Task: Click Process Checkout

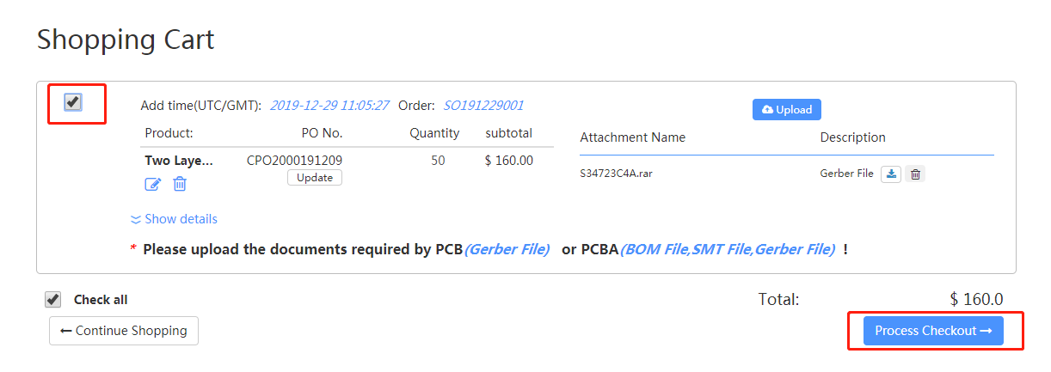Action: pyautogui.click(x=933, y=331)
